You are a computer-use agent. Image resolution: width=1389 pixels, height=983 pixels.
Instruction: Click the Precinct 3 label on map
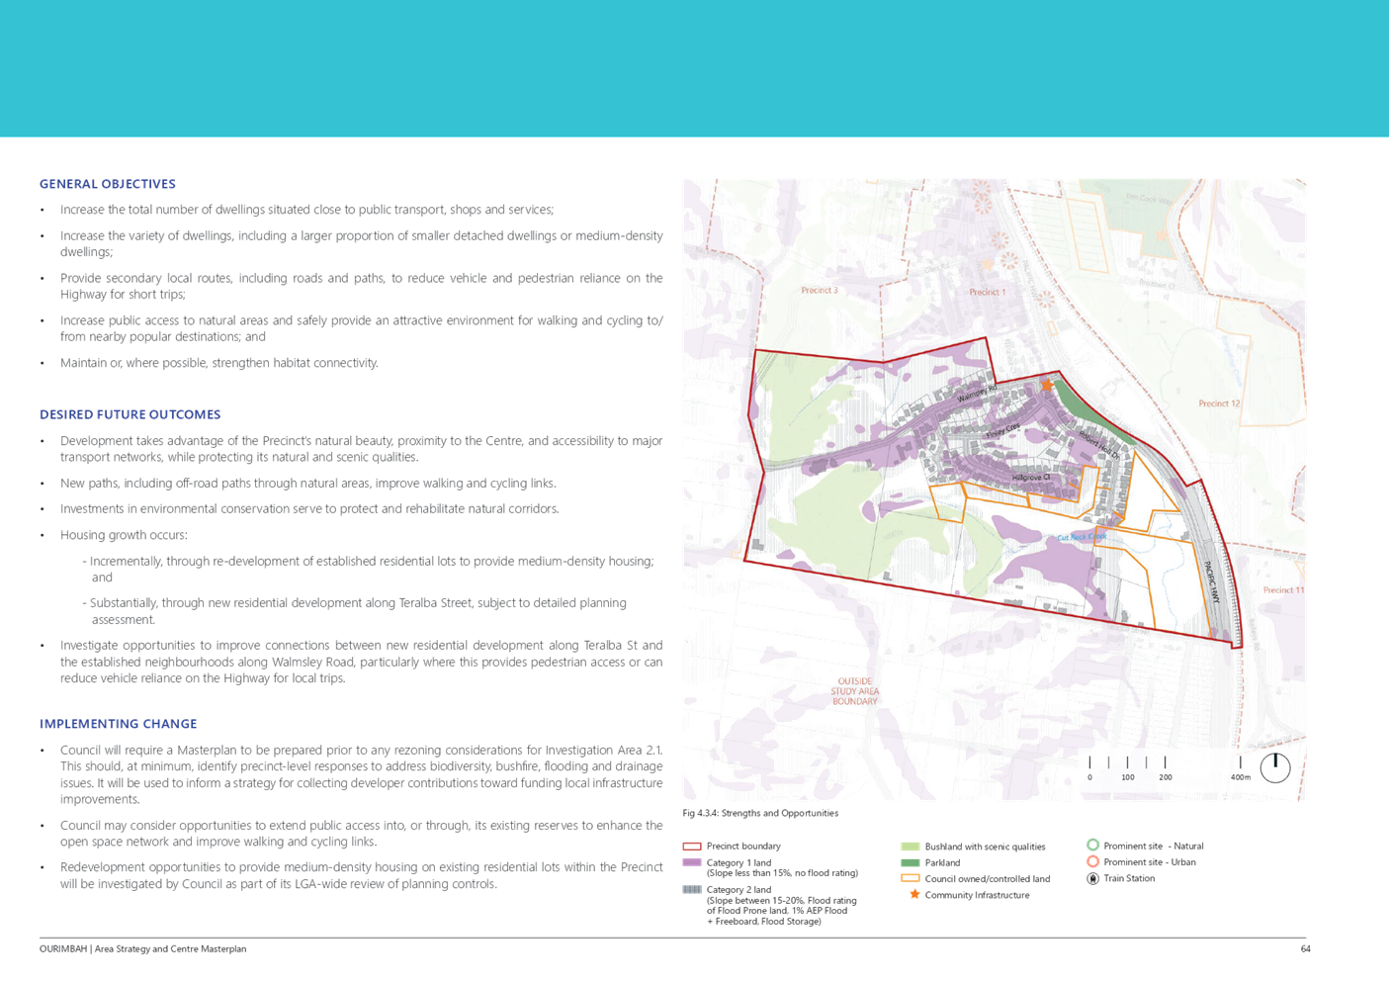pyautogui.click(x=820, y=291)
